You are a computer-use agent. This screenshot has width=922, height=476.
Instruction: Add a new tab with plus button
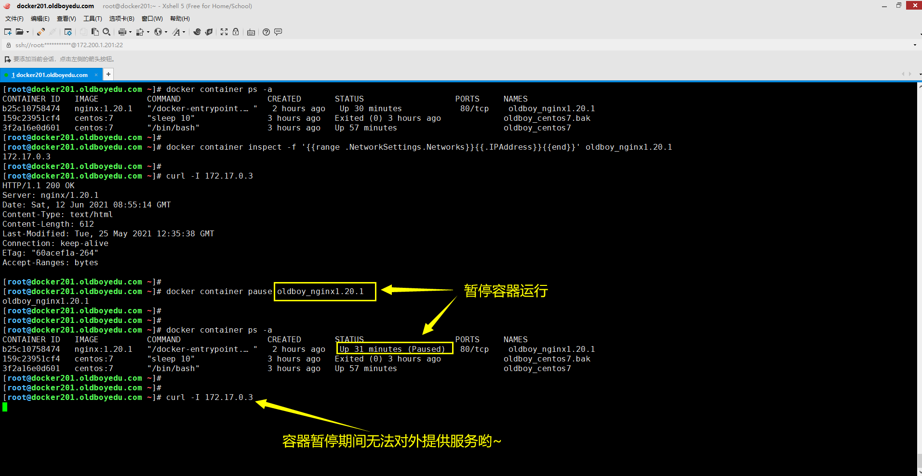pyautogui.click(x=108, y=74)
